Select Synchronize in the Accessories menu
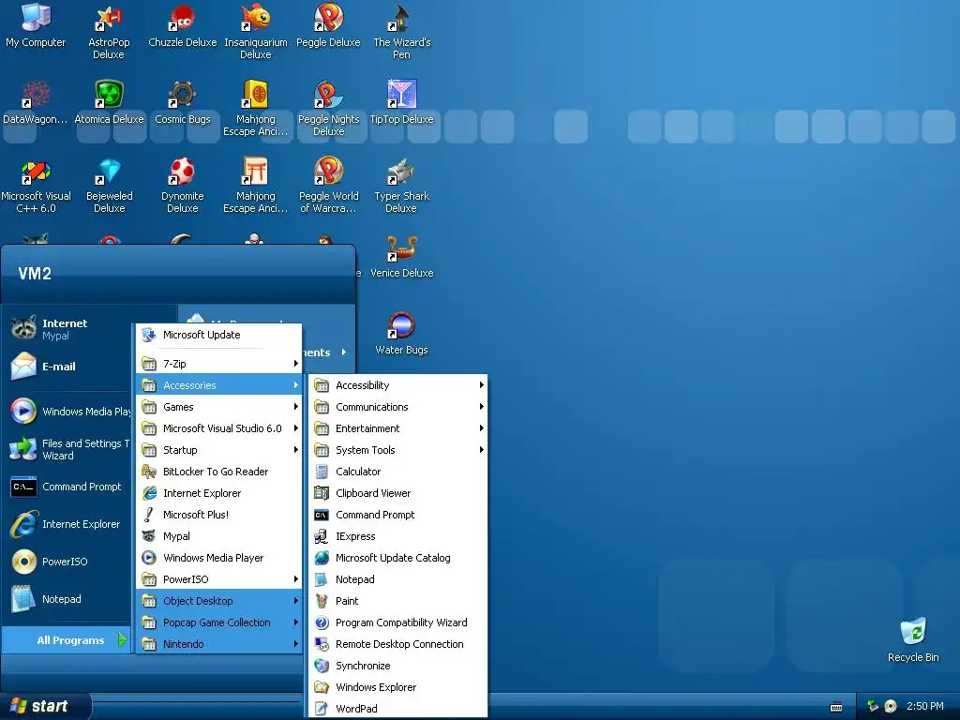 [398, 666]
